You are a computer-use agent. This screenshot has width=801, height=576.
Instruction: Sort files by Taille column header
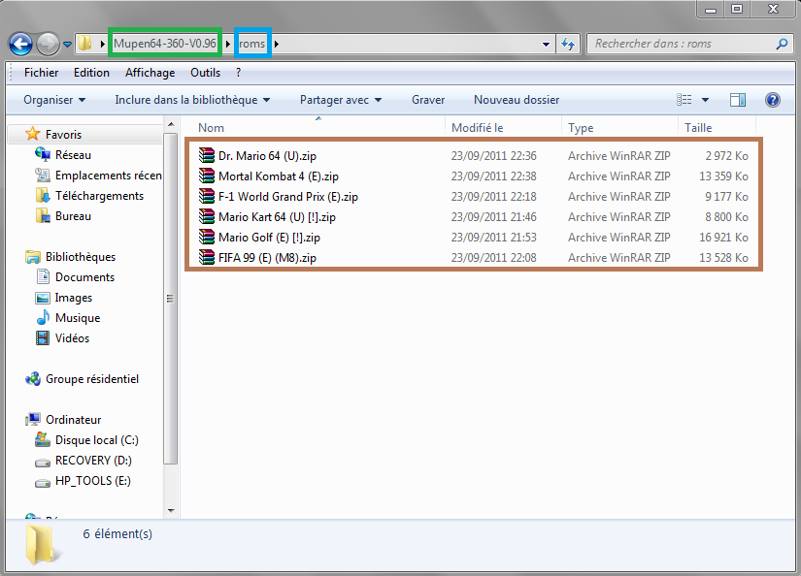point(698,128)
